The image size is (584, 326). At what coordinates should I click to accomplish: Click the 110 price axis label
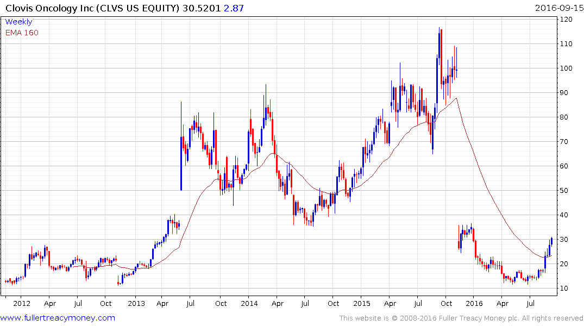click(566, 44)
